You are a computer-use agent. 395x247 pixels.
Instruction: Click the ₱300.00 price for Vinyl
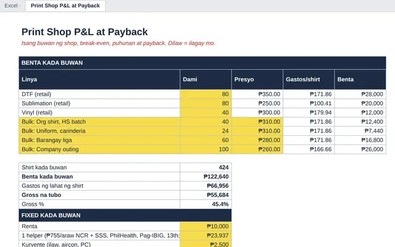[x=257, y=112]
